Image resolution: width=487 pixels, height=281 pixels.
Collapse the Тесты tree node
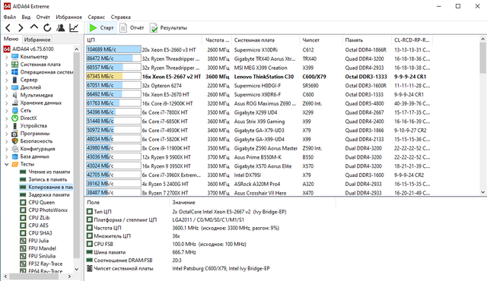pyautogui.click(x=7, y=164)
